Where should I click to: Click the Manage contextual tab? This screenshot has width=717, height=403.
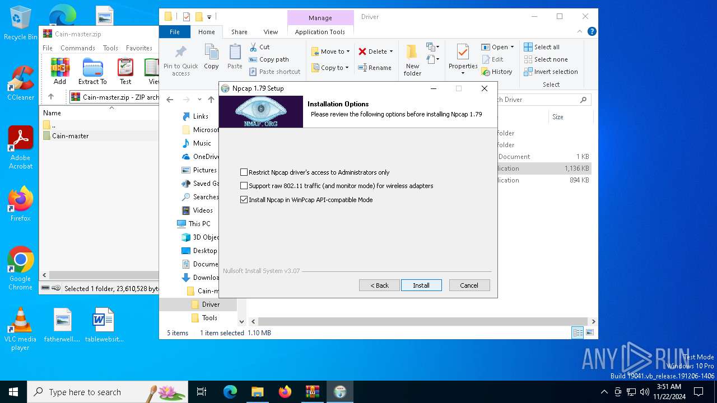coord(320,18)
